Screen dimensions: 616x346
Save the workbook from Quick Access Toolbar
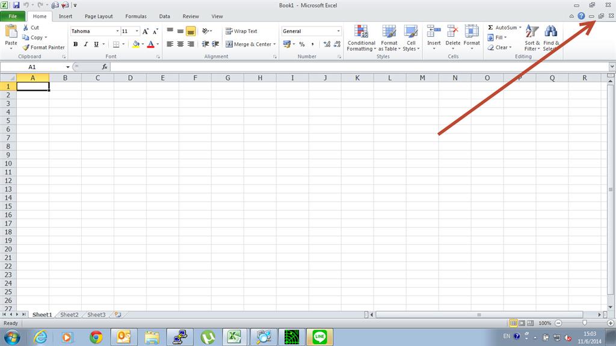[16, 5]
